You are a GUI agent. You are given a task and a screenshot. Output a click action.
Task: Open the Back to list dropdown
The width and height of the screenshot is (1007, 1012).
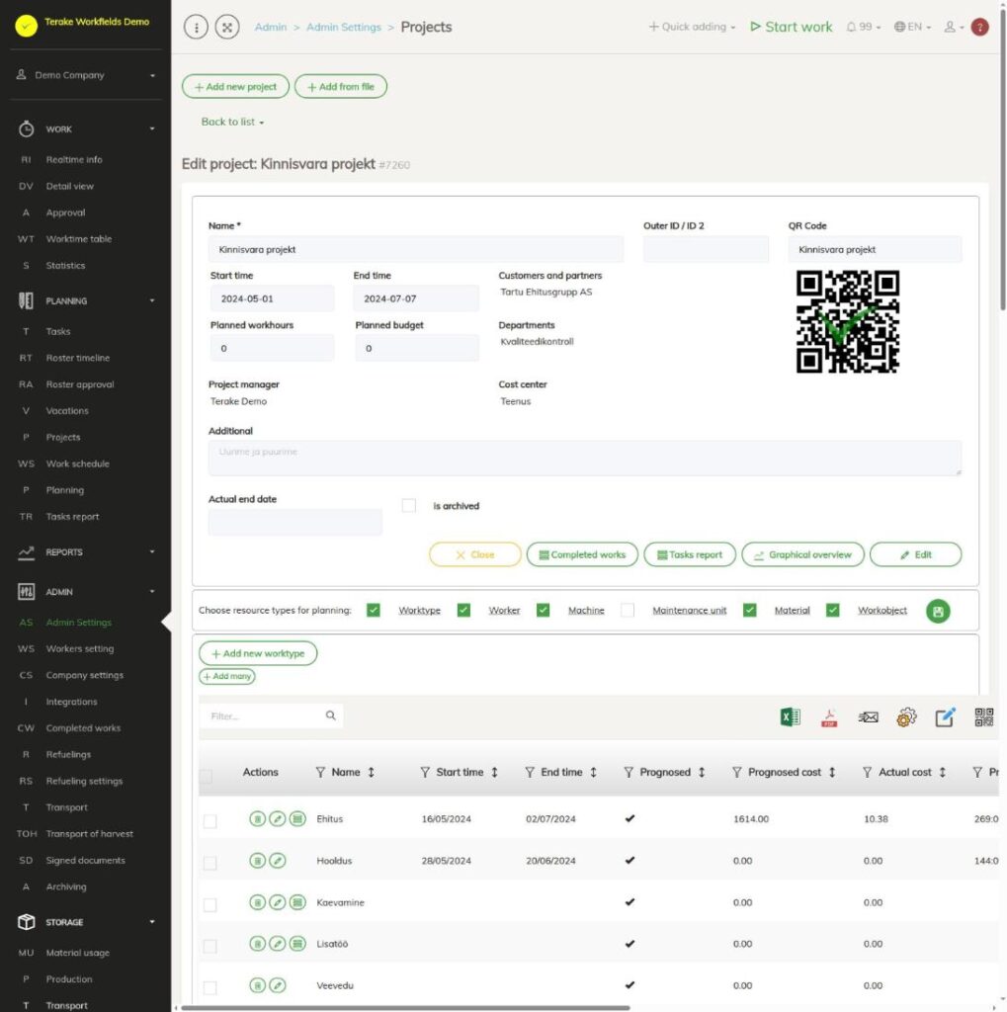click(232, 122)
